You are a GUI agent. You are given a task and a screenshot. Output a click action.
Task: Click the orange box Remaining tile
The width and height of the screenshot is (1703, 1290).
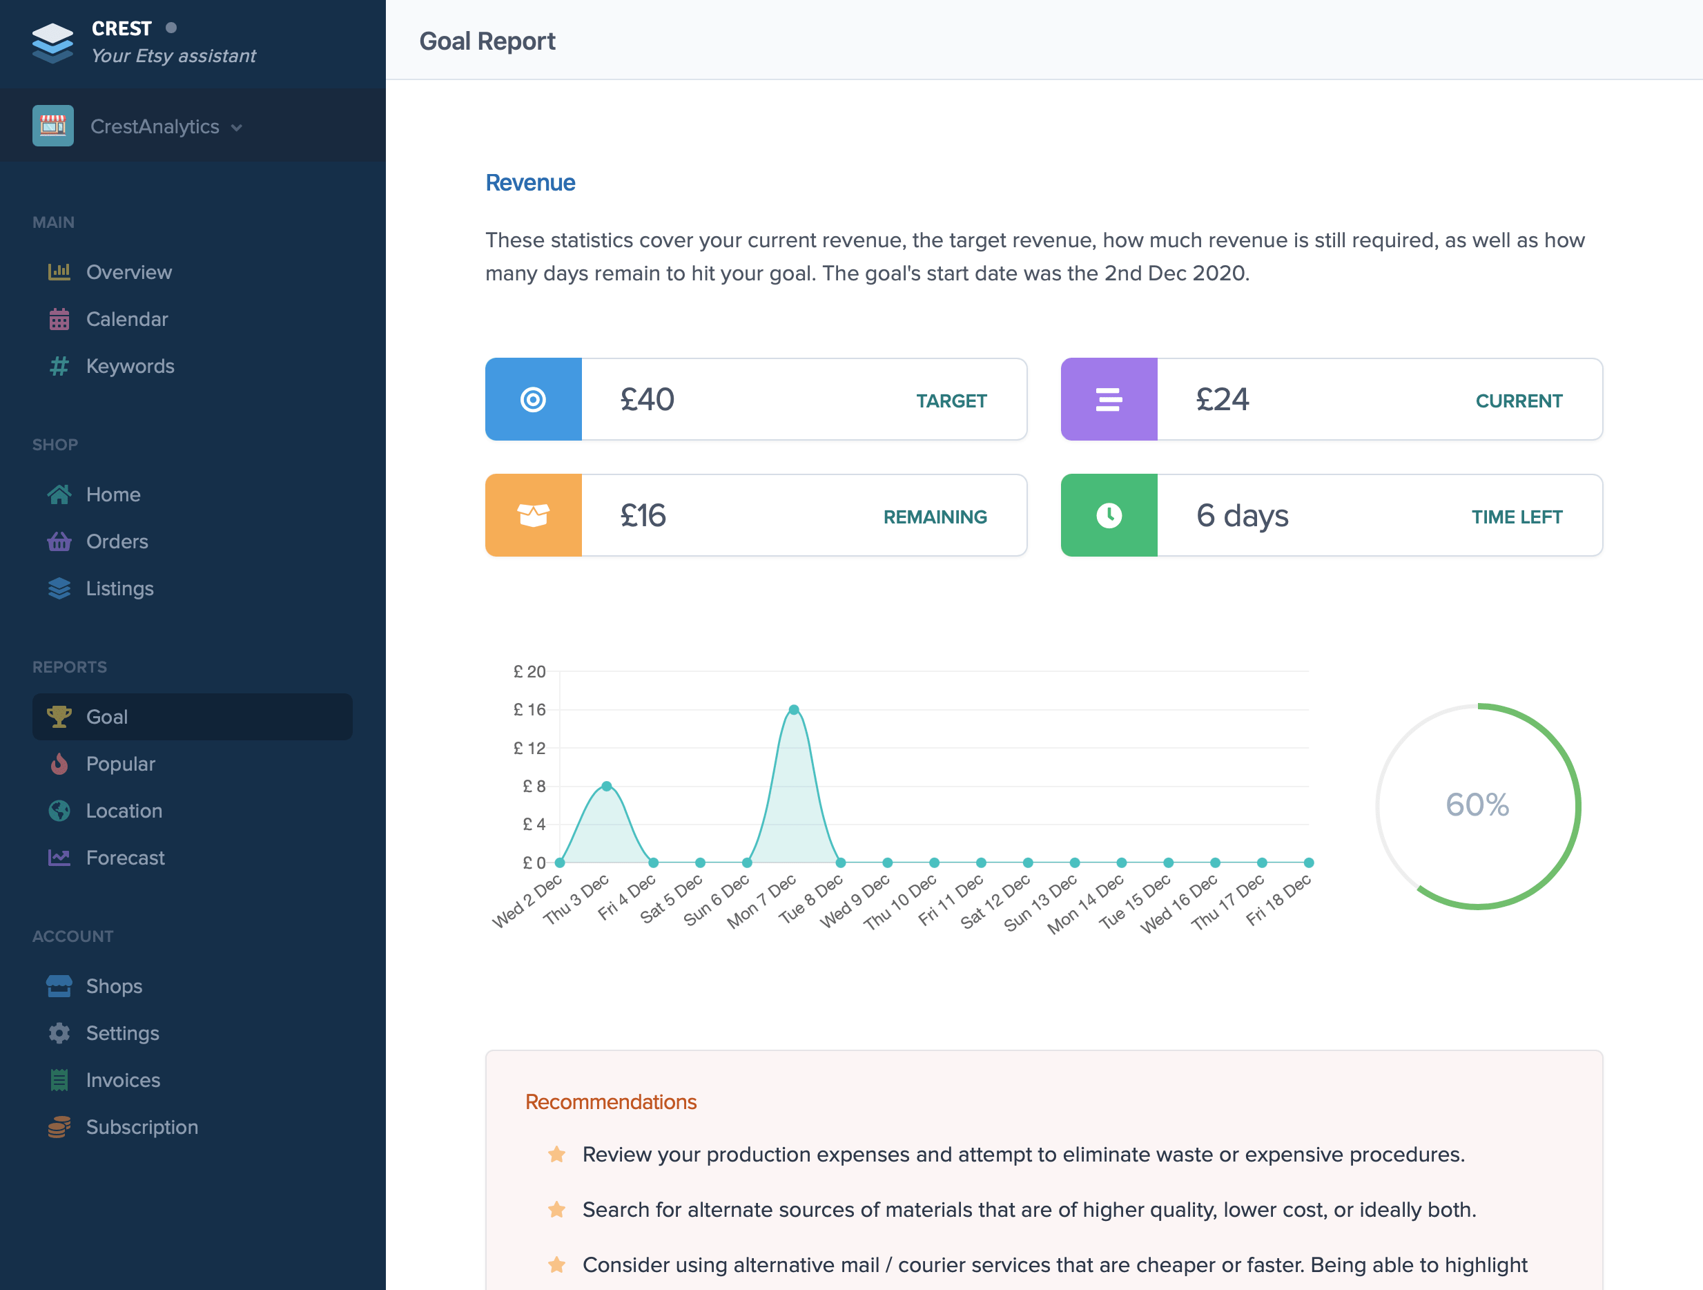[533, 515]
